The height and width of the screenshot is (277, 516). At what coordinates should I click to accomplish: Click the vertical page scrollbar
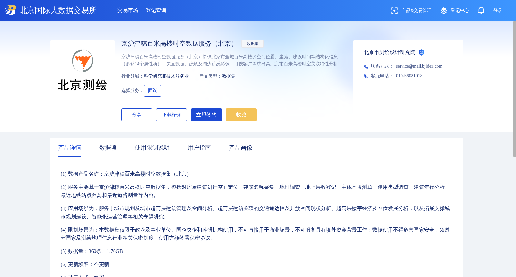point(514,89)
